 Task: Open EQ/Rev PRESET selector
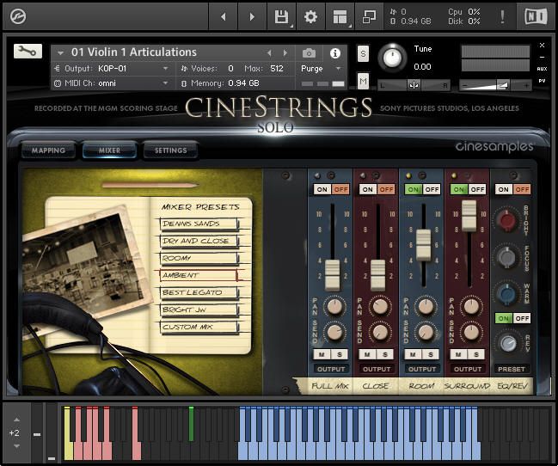click(512, 369)
